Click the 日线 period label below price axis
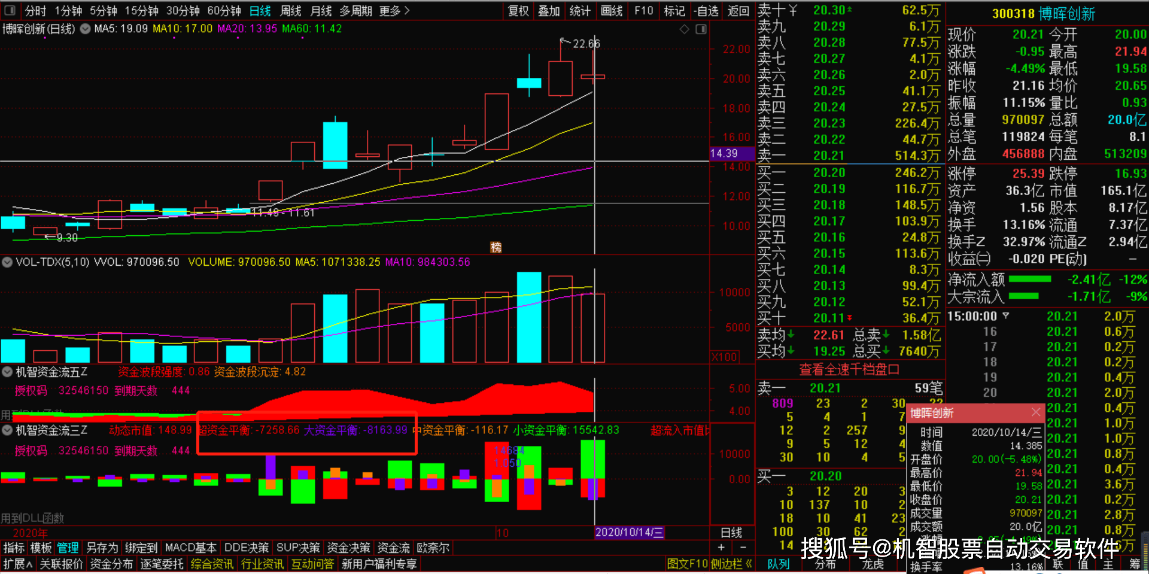This screenshot has width=1149, height=574. [x=731, y=532]
